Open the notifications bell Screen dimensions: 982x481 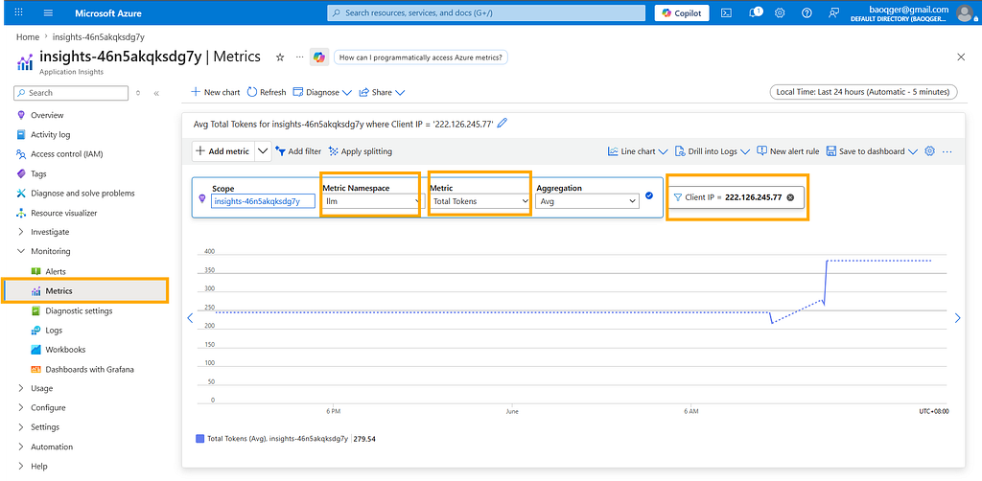coord(756,12)
